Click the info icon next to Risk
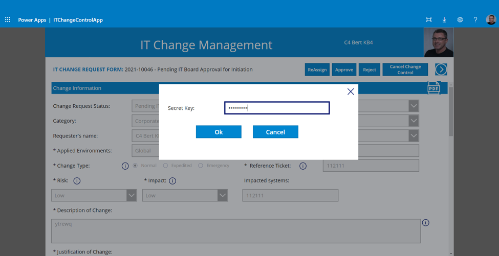This screenshot has width=499, height=256. point(77,181)
